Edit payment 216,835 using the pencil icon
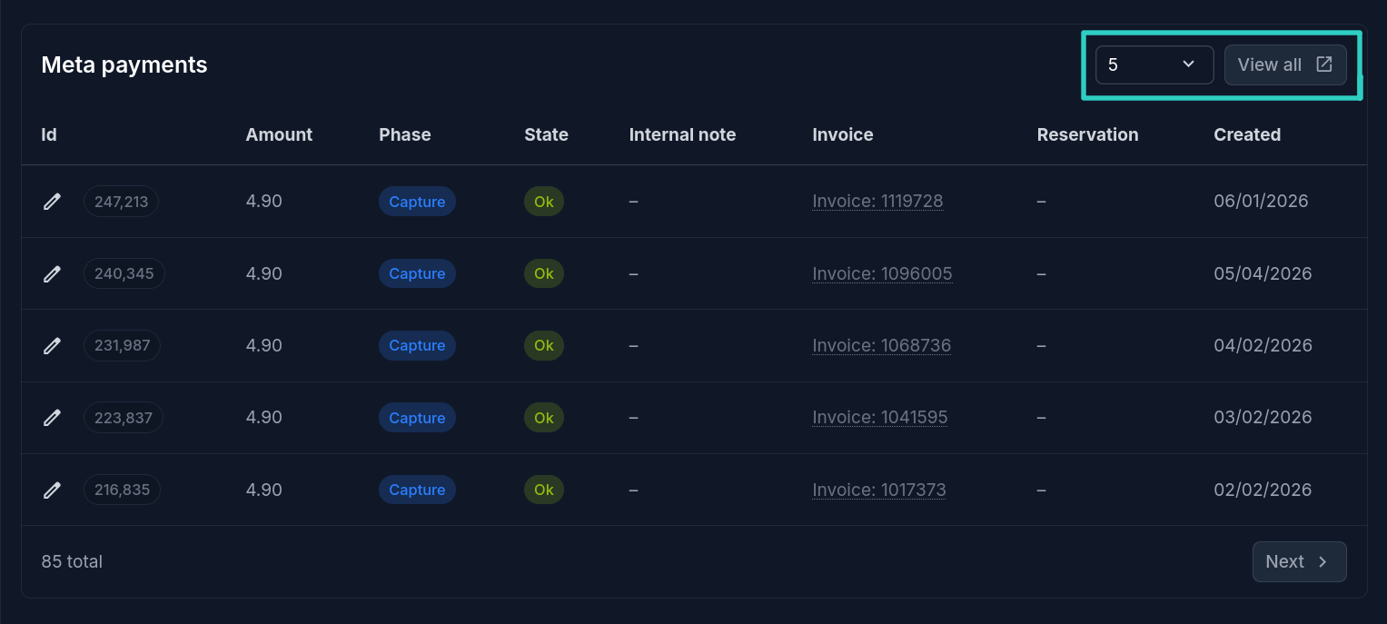This screenshot has height=624, width=1387. pyautogui.click(x=52, y=490)
